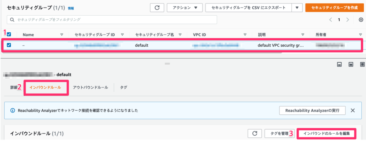Click the 説明 column header
Image resolution: width=366 pixels, height=141 pixels.
[262, 35]
